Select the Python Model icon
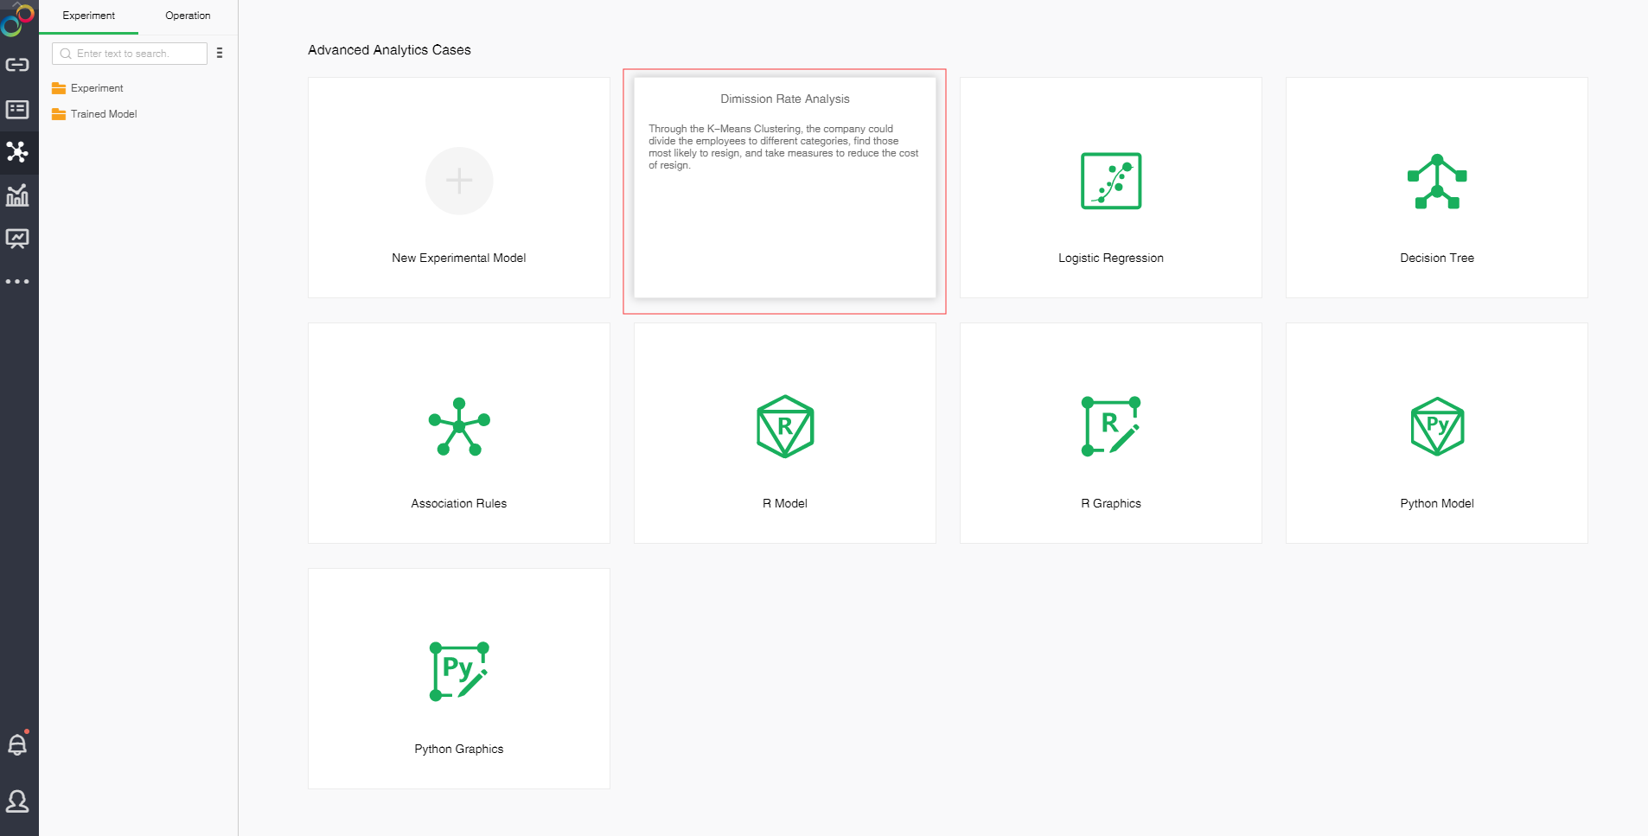The height and width of the screenshot is (836, 1648). 1436,426
